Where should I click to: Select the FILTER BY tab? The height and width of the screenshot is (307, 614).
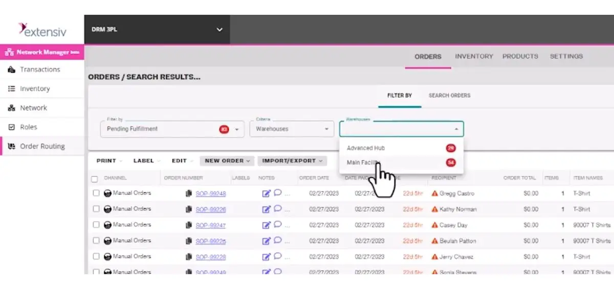tap(400, 96)
